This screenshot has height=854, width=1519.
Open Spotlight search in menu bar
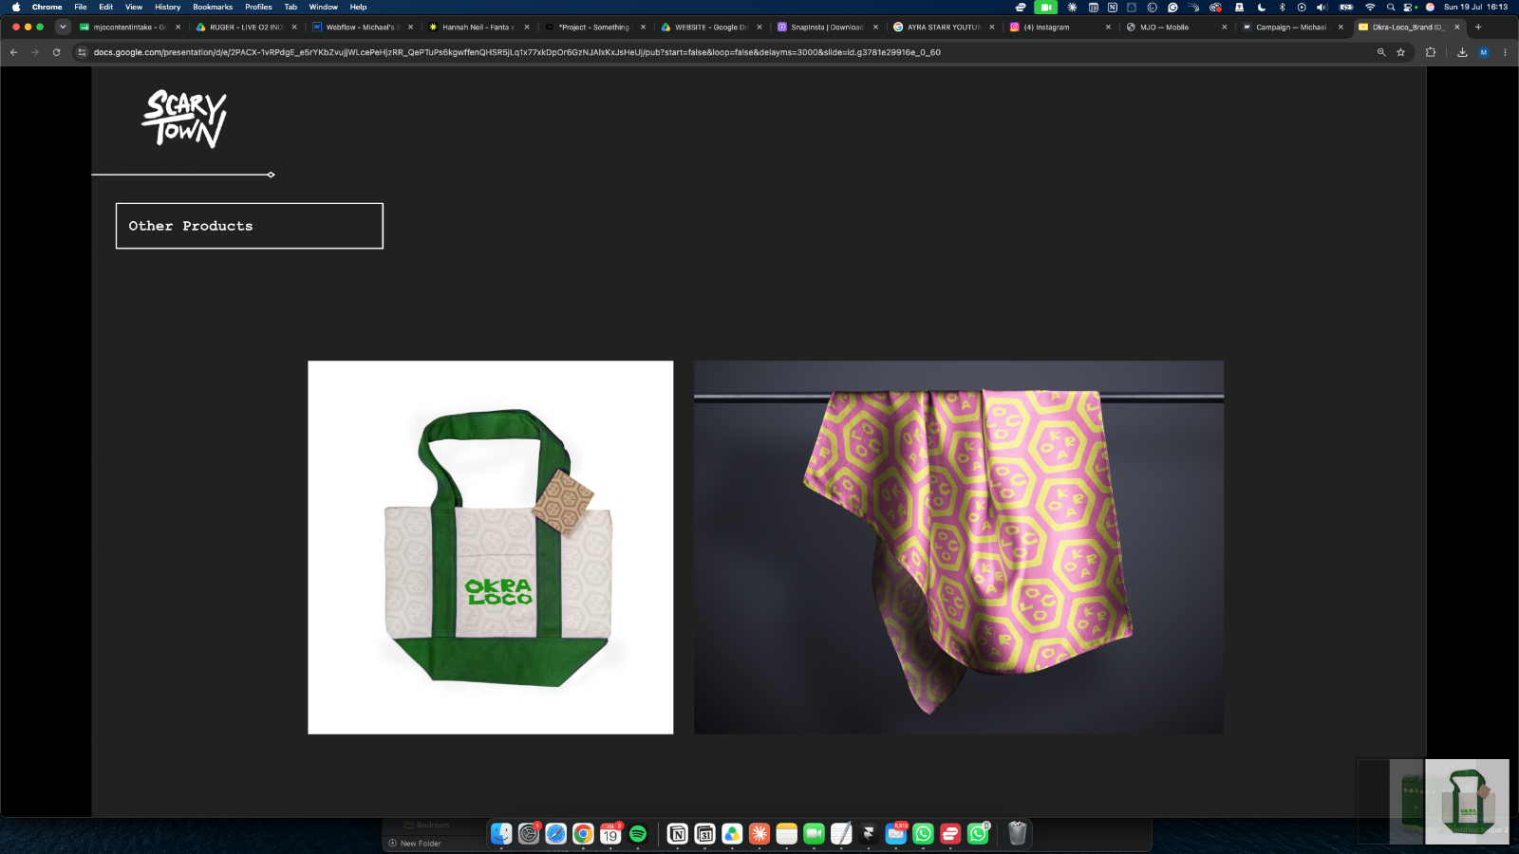click(x=1391, y=7)
